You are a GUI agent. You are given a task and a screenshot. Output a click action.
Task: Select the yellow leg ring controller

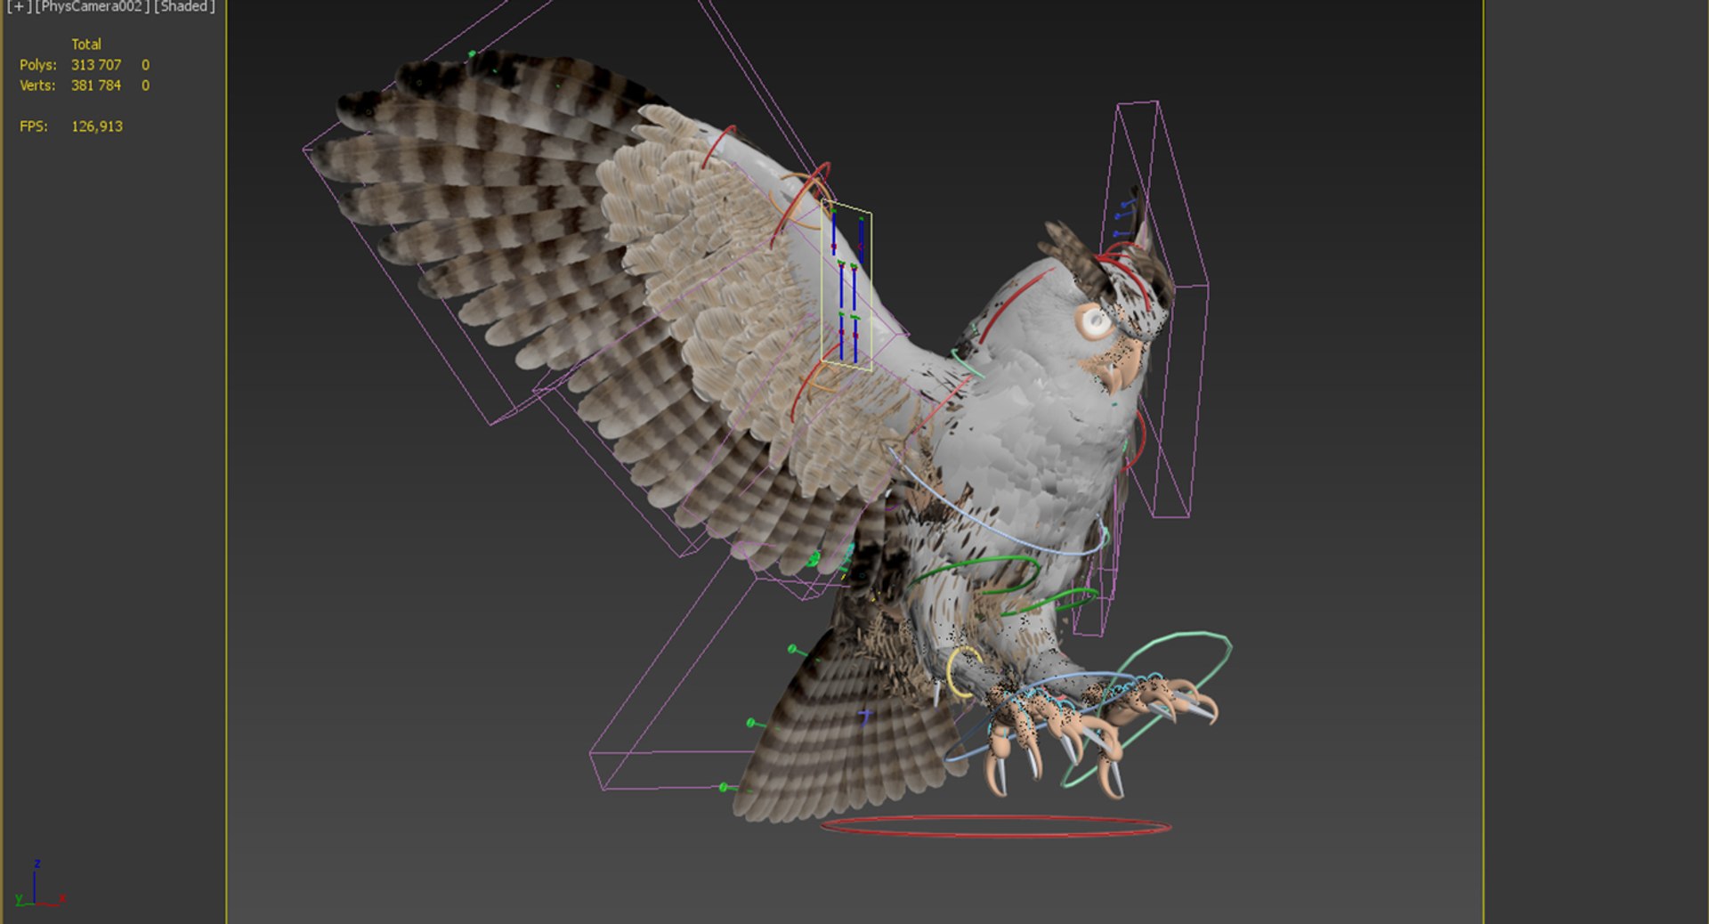(x=963, y=672)
